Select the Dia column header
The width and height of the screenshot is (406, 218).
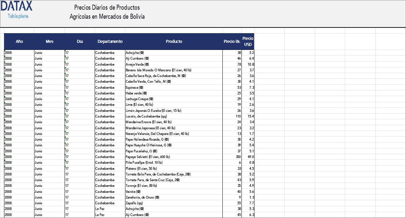tap(80, 41)
